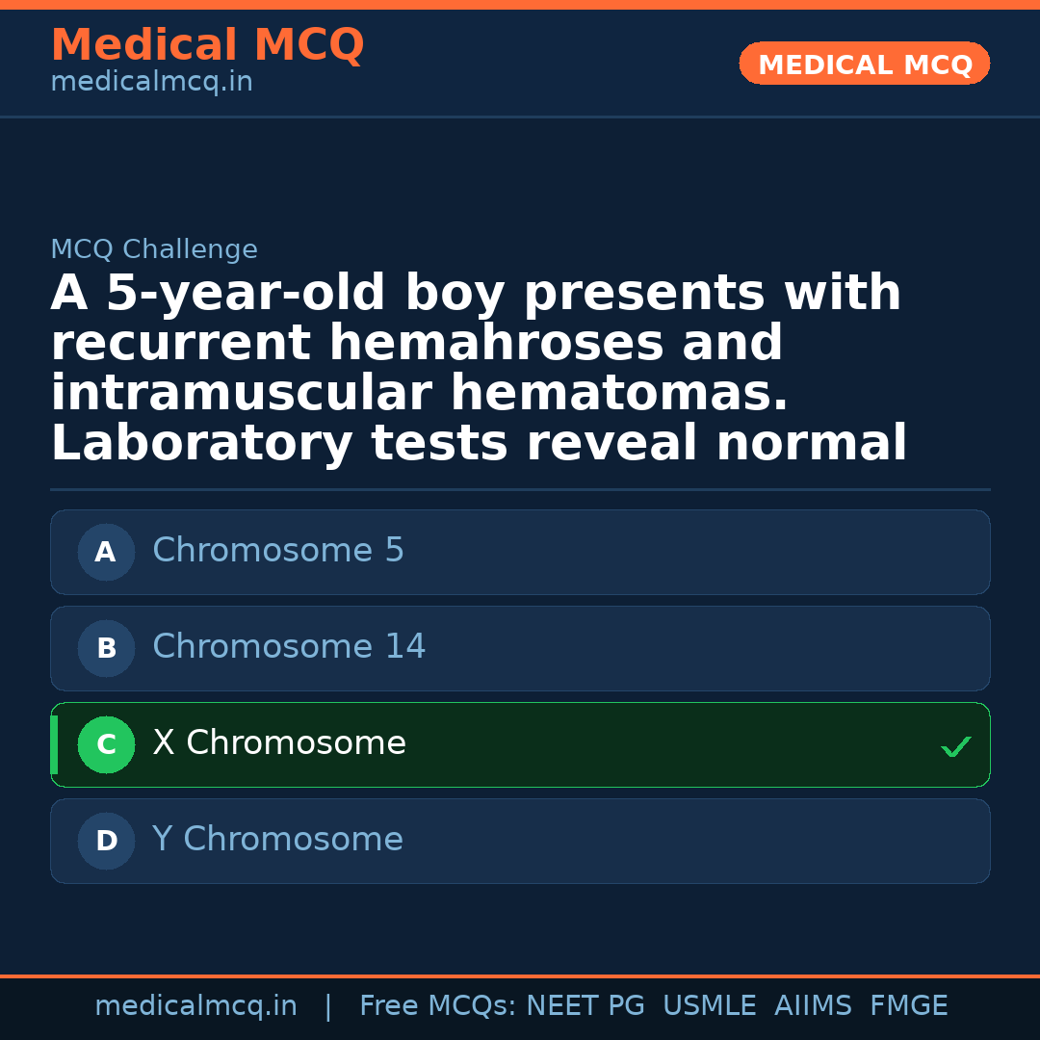Click FMGE in the footer
1040x1040 pixels.
[908, 1006]
